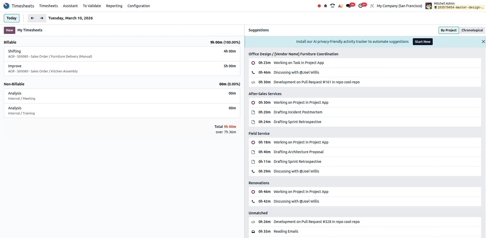Open the AI assistant icon in the top bar
This screenshot has width=486, height=238.
pyautogui.click(x=340, y=6)
